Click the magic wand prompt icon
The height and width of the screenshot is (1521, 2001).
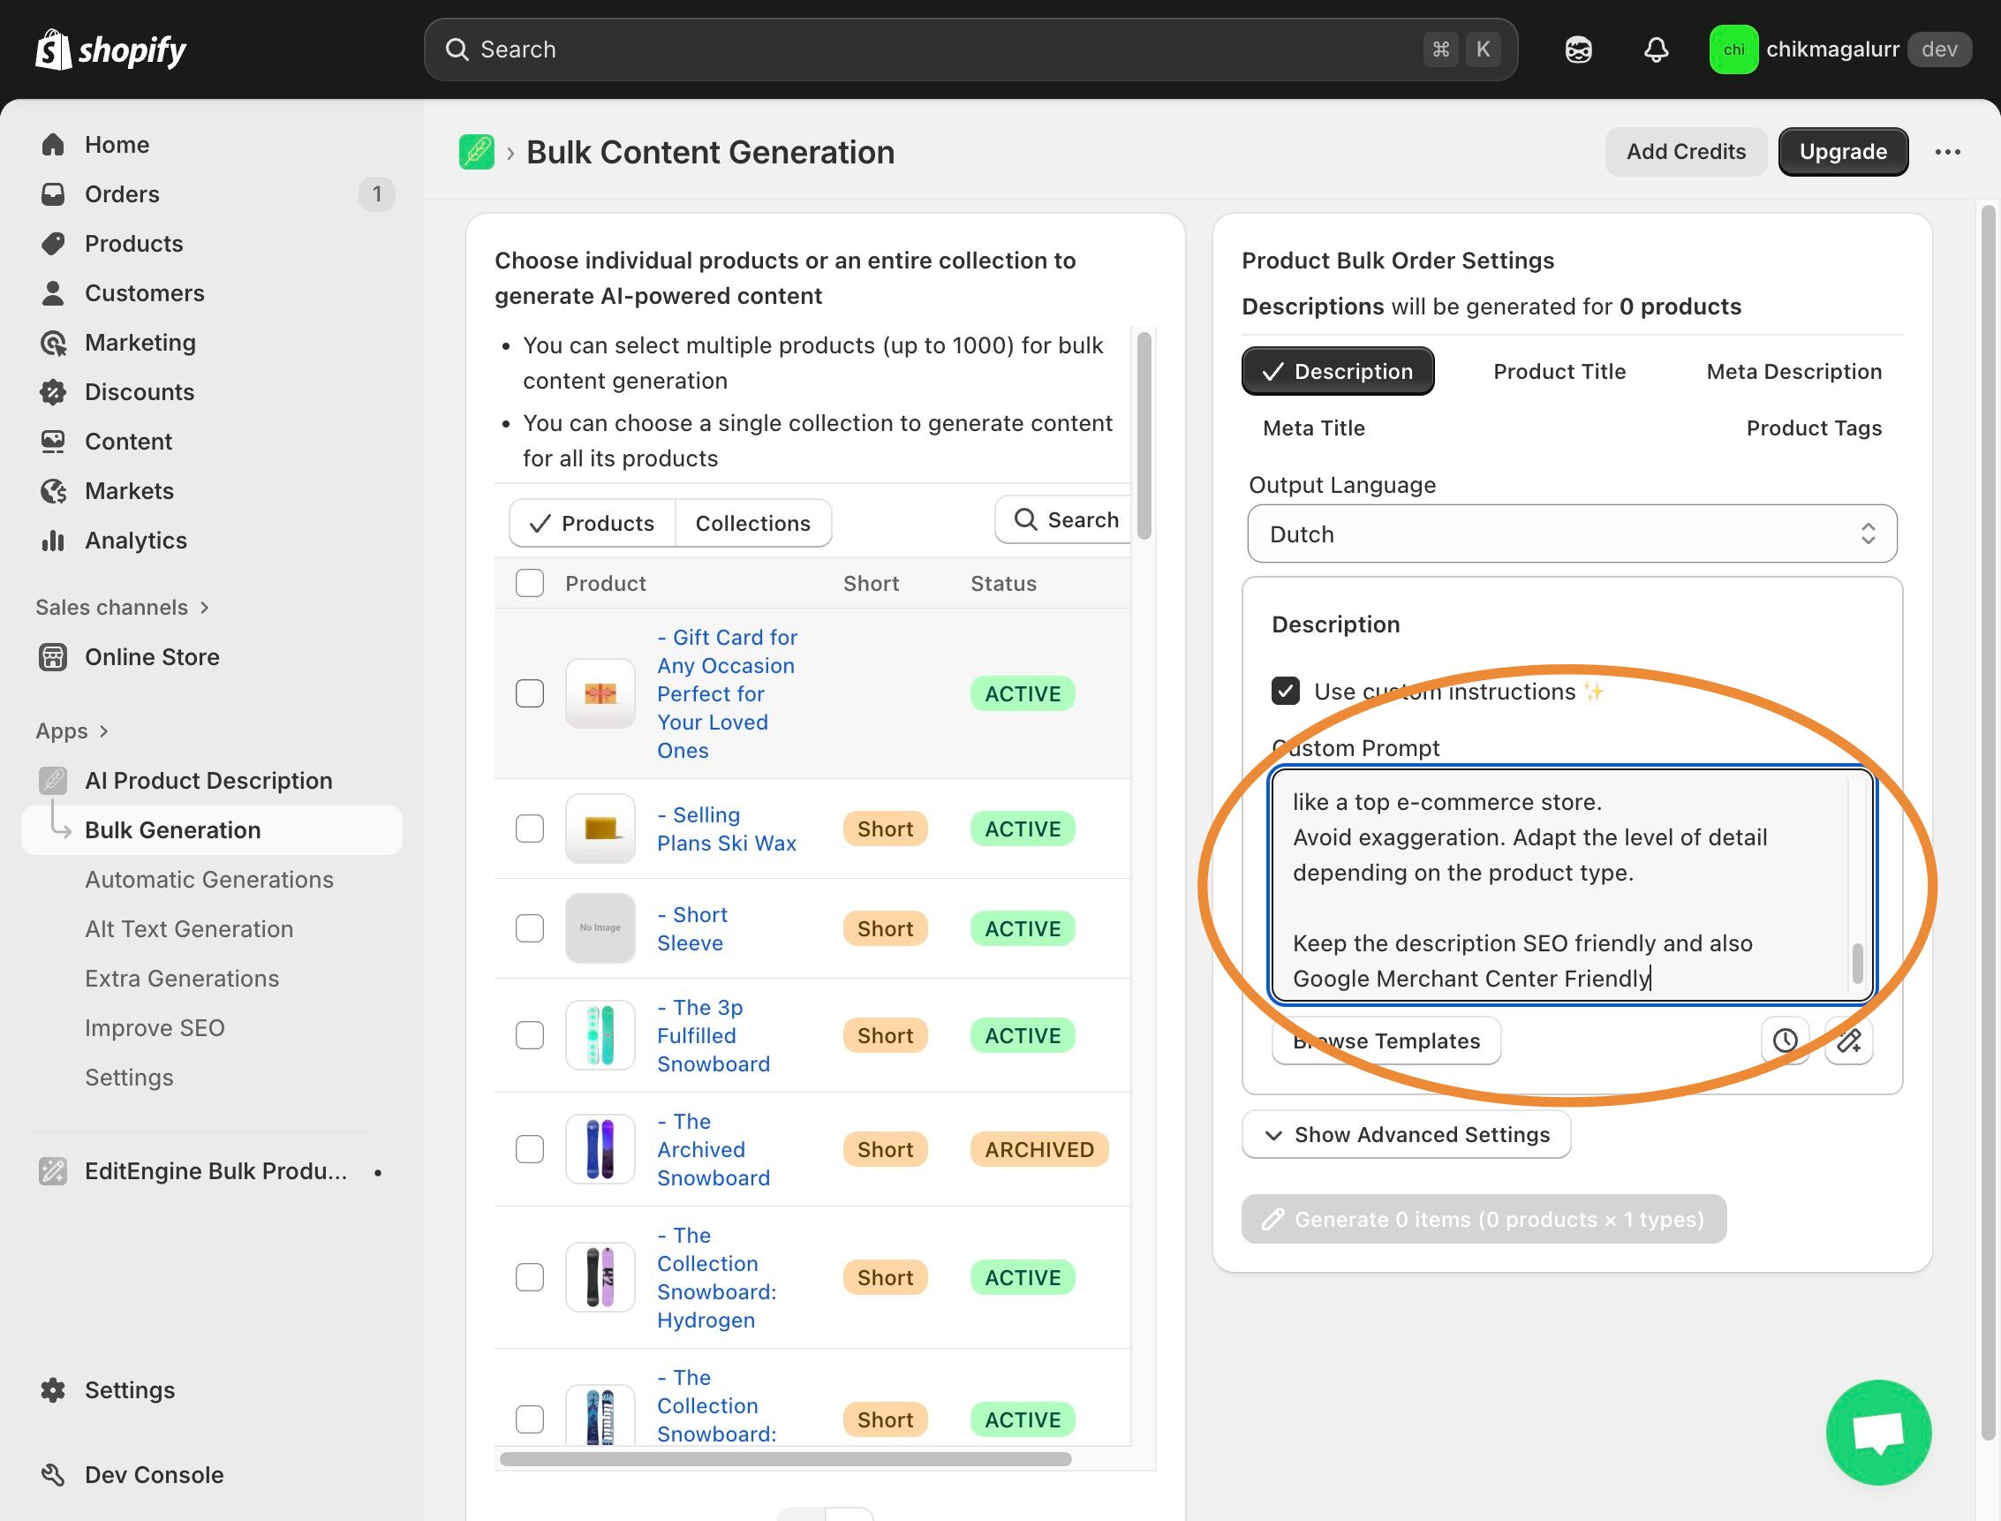point(1848,1040)
